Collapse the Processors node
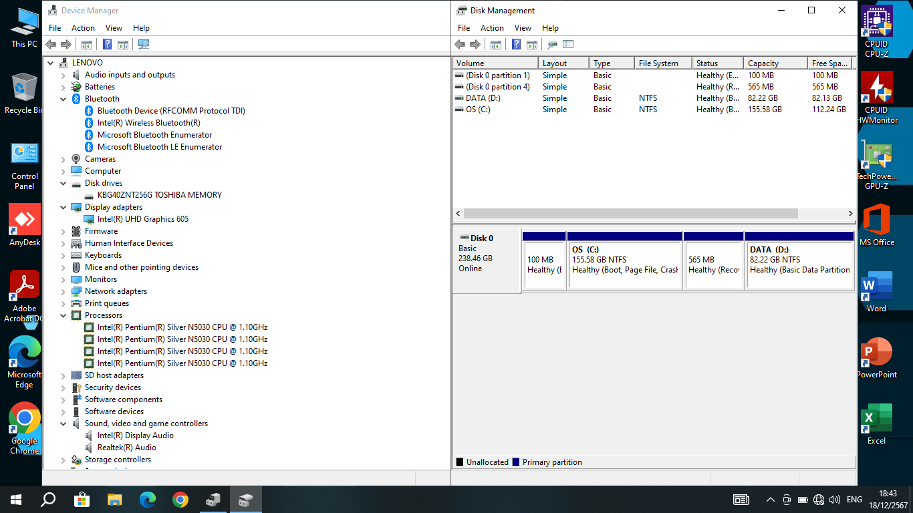913x513 pixels. coord(63,315)
